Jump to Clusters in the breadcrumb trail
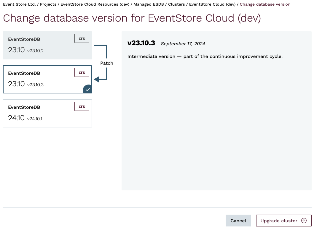The width and height of the screenshot is (314, 230). click(176, 4)
